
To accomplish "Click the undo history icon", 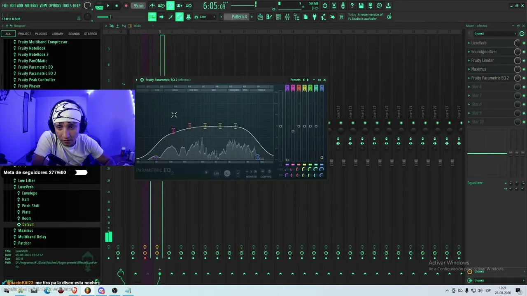I will (325, 6).
